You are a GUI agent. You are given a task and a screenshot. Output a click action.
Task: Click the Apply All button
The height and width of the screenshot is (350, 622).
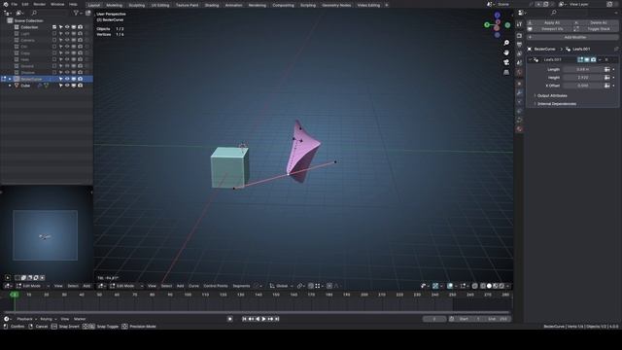[x=549, y=22]
